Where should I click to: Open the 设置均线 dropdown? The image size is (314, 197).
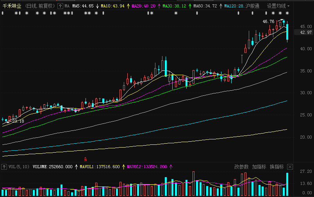pyautogui.click(x=278, y=6)
